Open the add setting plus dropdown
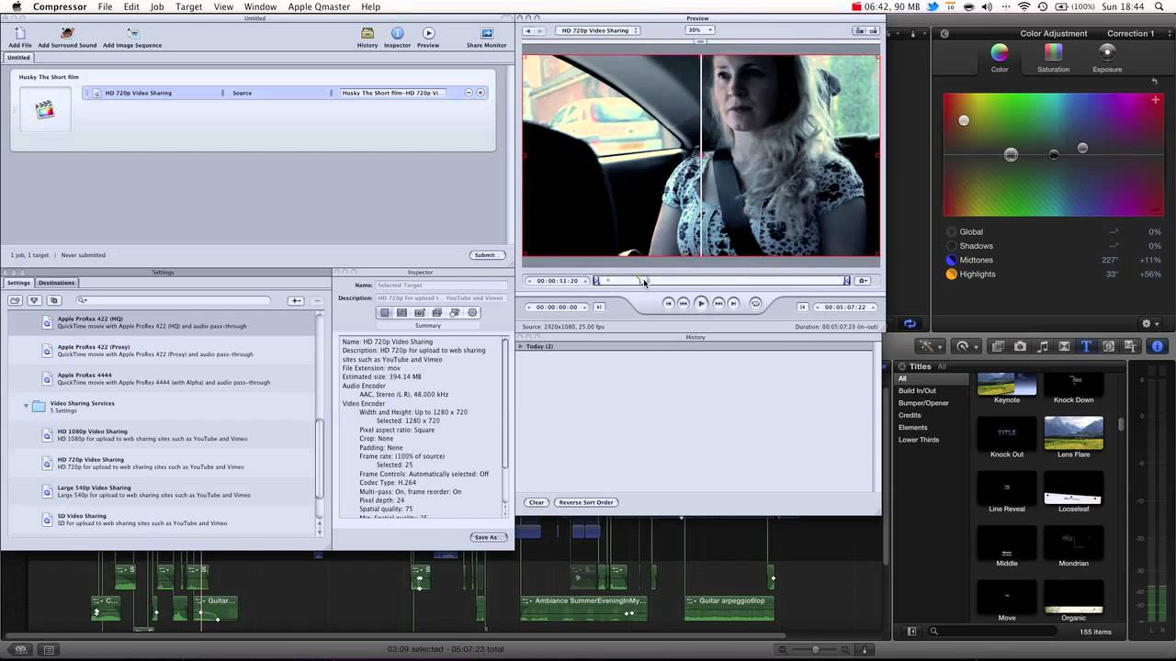1176x661 pixels. click(296, 300)
